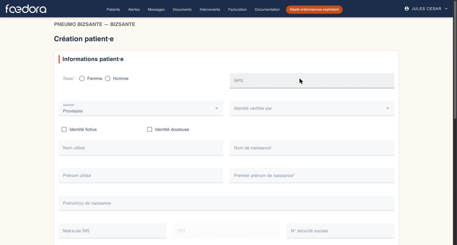Screen dimensions: 457x245
Task: Click the Nom utilisé field
Action: 141,148
